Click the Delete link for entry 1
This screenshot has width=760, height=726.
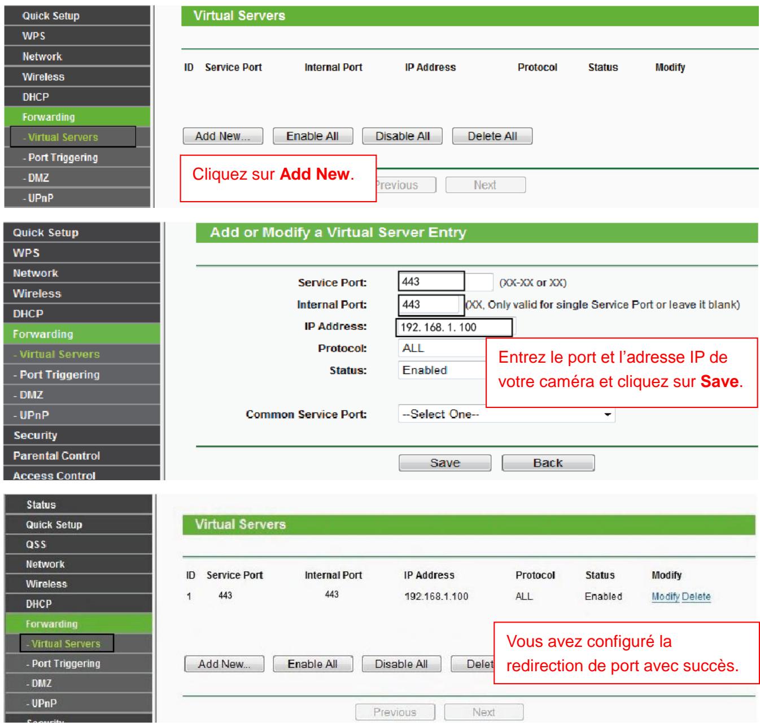[696, 597]
